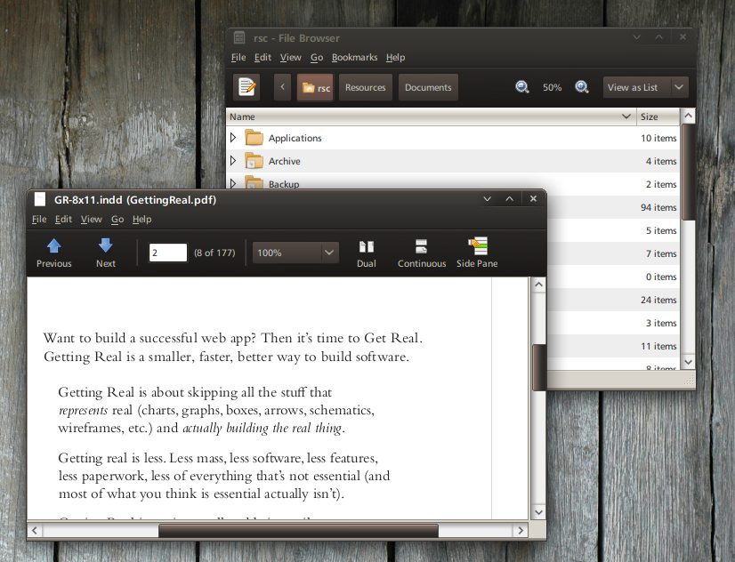Image resolution: width=735 pixels, height=562 pixels.
Task: Open the PDF viewer View menu
Action: click(x=91, y=219)
